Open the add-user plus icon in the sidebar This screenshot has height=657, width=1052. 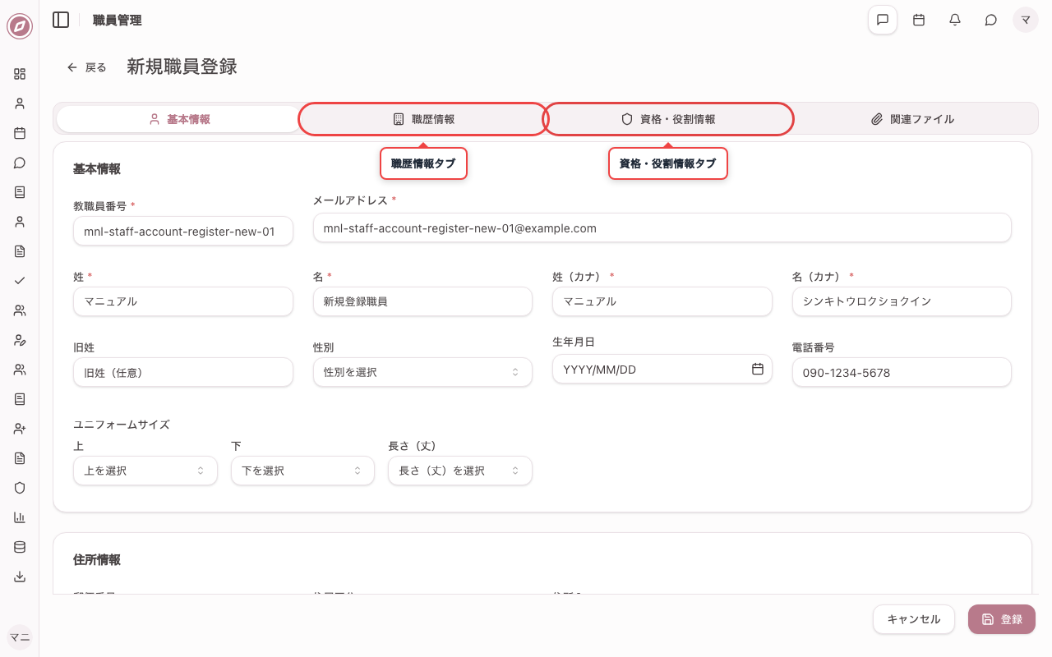20,429
